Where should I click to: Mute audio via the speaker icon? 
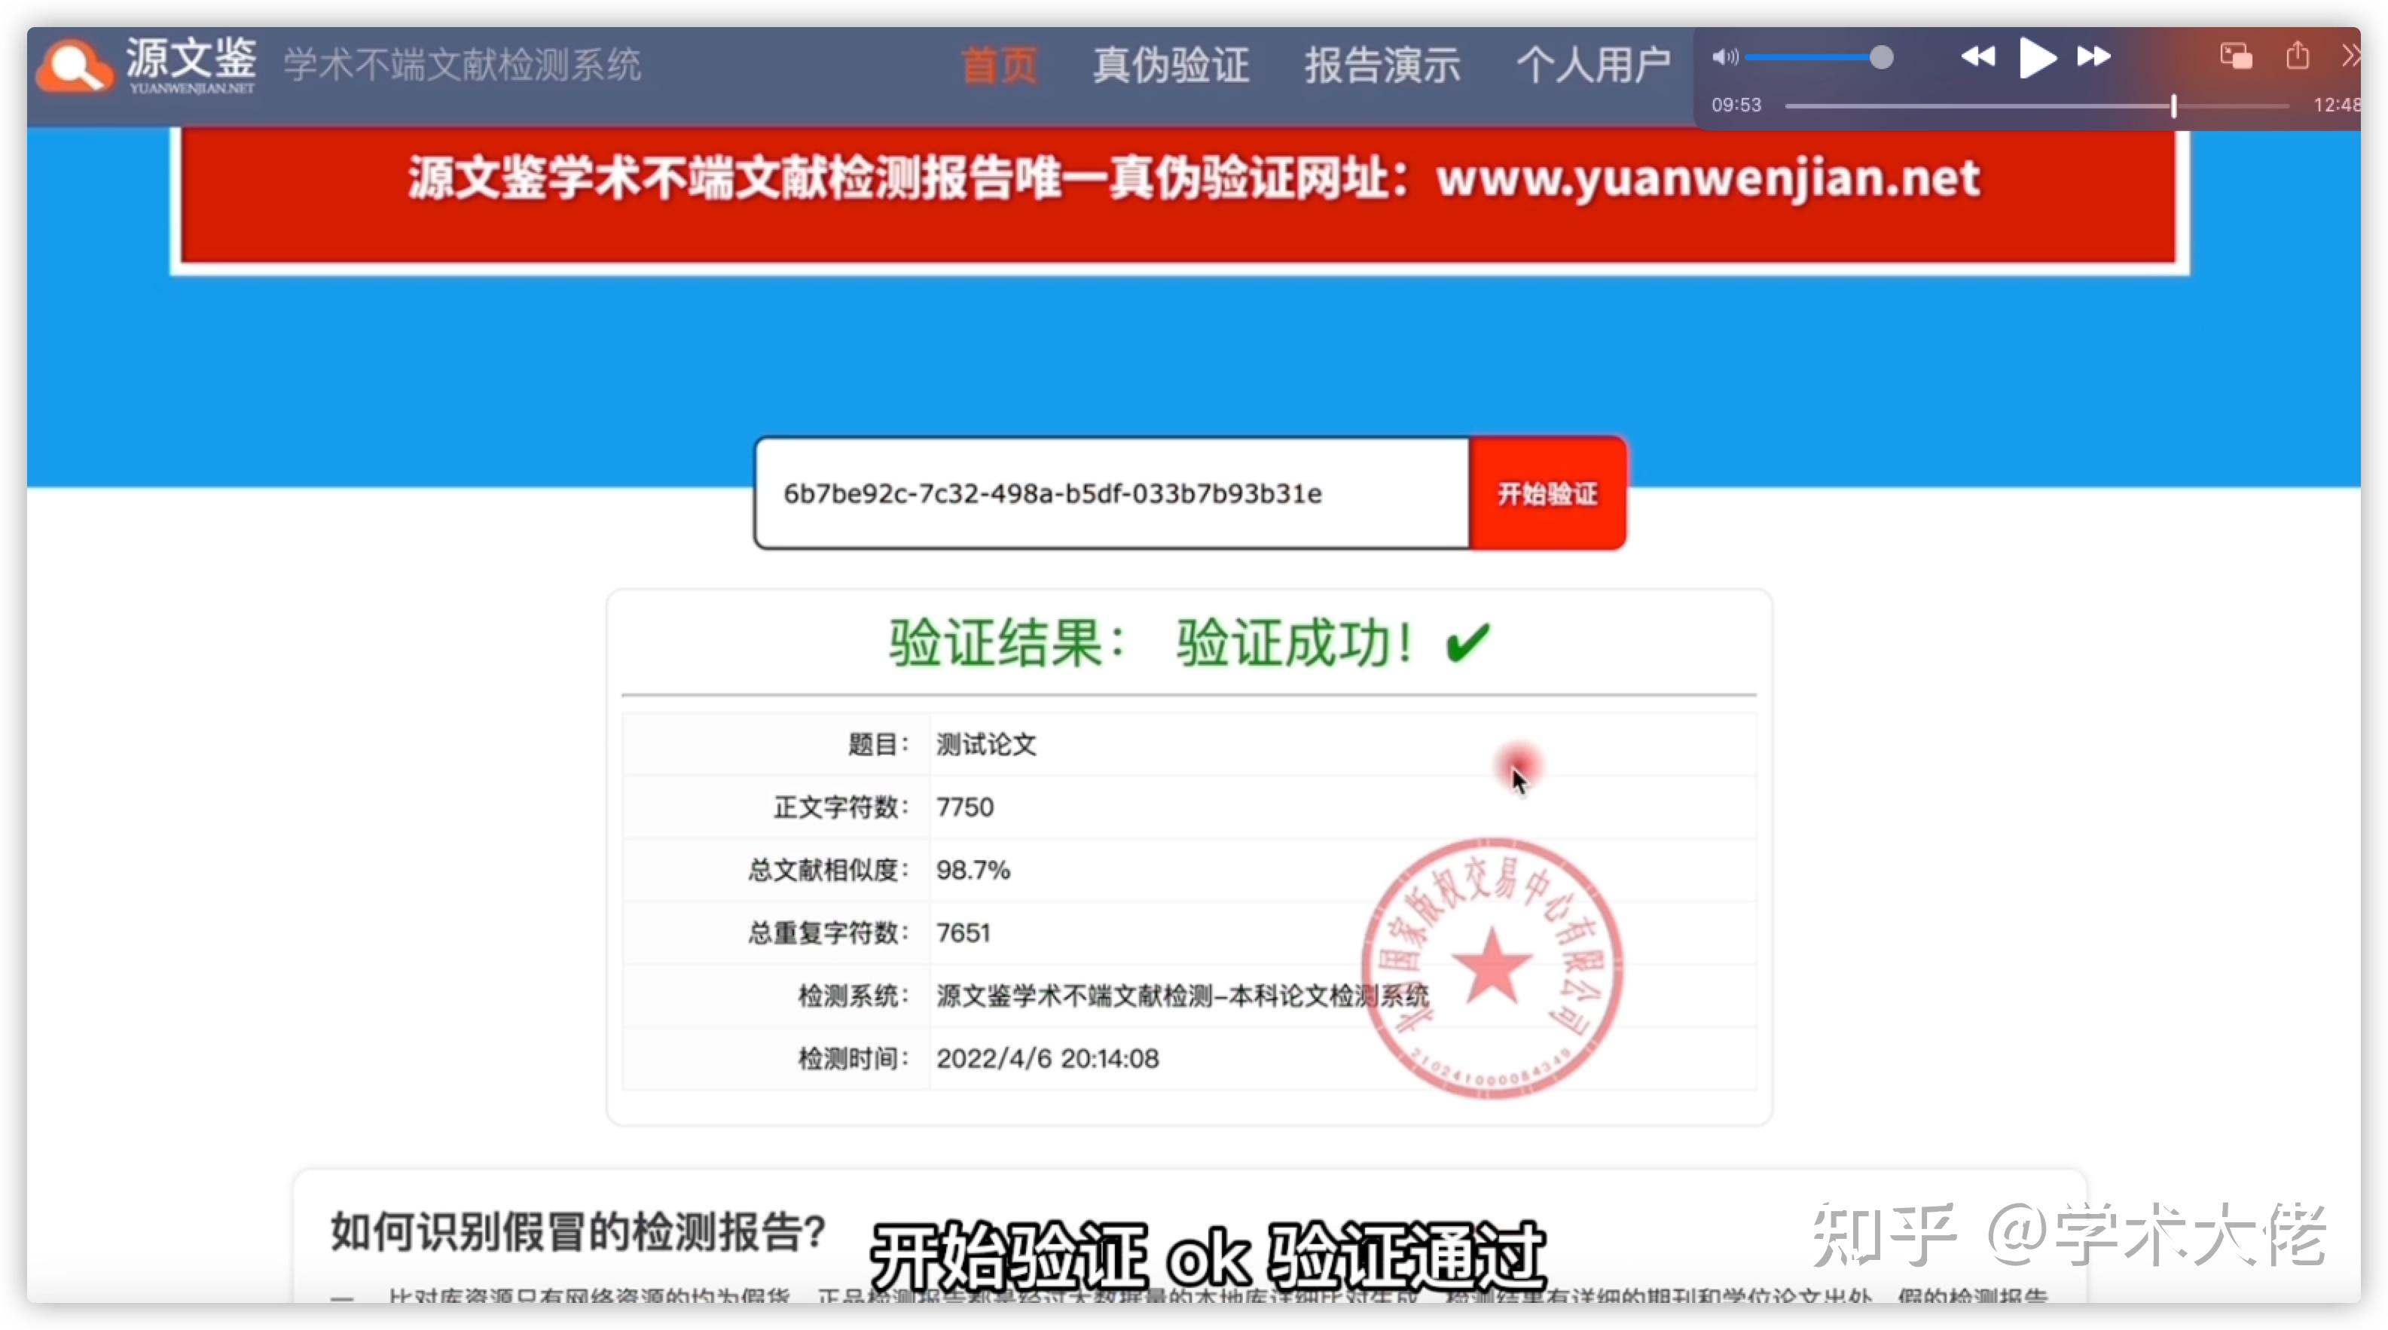[x=1724, y=57]
